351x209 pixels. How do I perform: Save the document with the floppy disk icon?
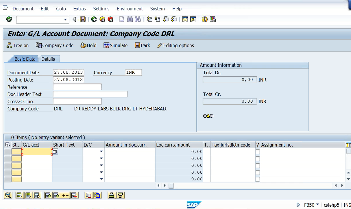tap(83, 19)
